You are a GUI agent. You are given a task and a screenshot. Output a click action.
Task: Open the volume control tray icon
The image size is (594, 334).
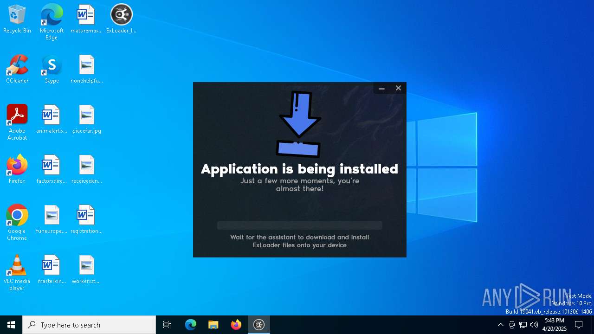[x=534, y=325]
